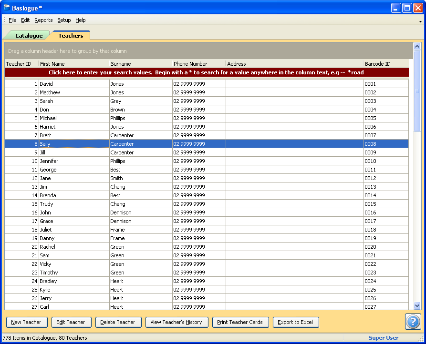Click the Delete Teacher button
Image resolution: width=426 pixels, height=344 pixels.
[118, 322]
